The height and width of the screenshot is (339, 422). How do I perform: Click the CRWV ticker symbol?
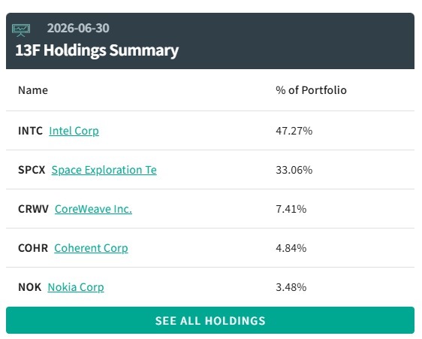[x=33, y=209]
